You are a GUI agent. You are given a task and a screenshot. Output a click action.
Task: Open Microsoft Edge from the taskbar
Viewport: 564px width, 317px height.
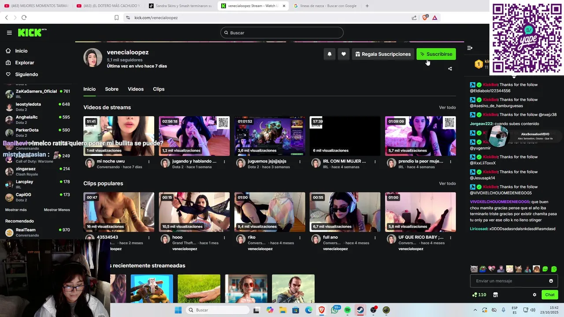click(309, 310)
